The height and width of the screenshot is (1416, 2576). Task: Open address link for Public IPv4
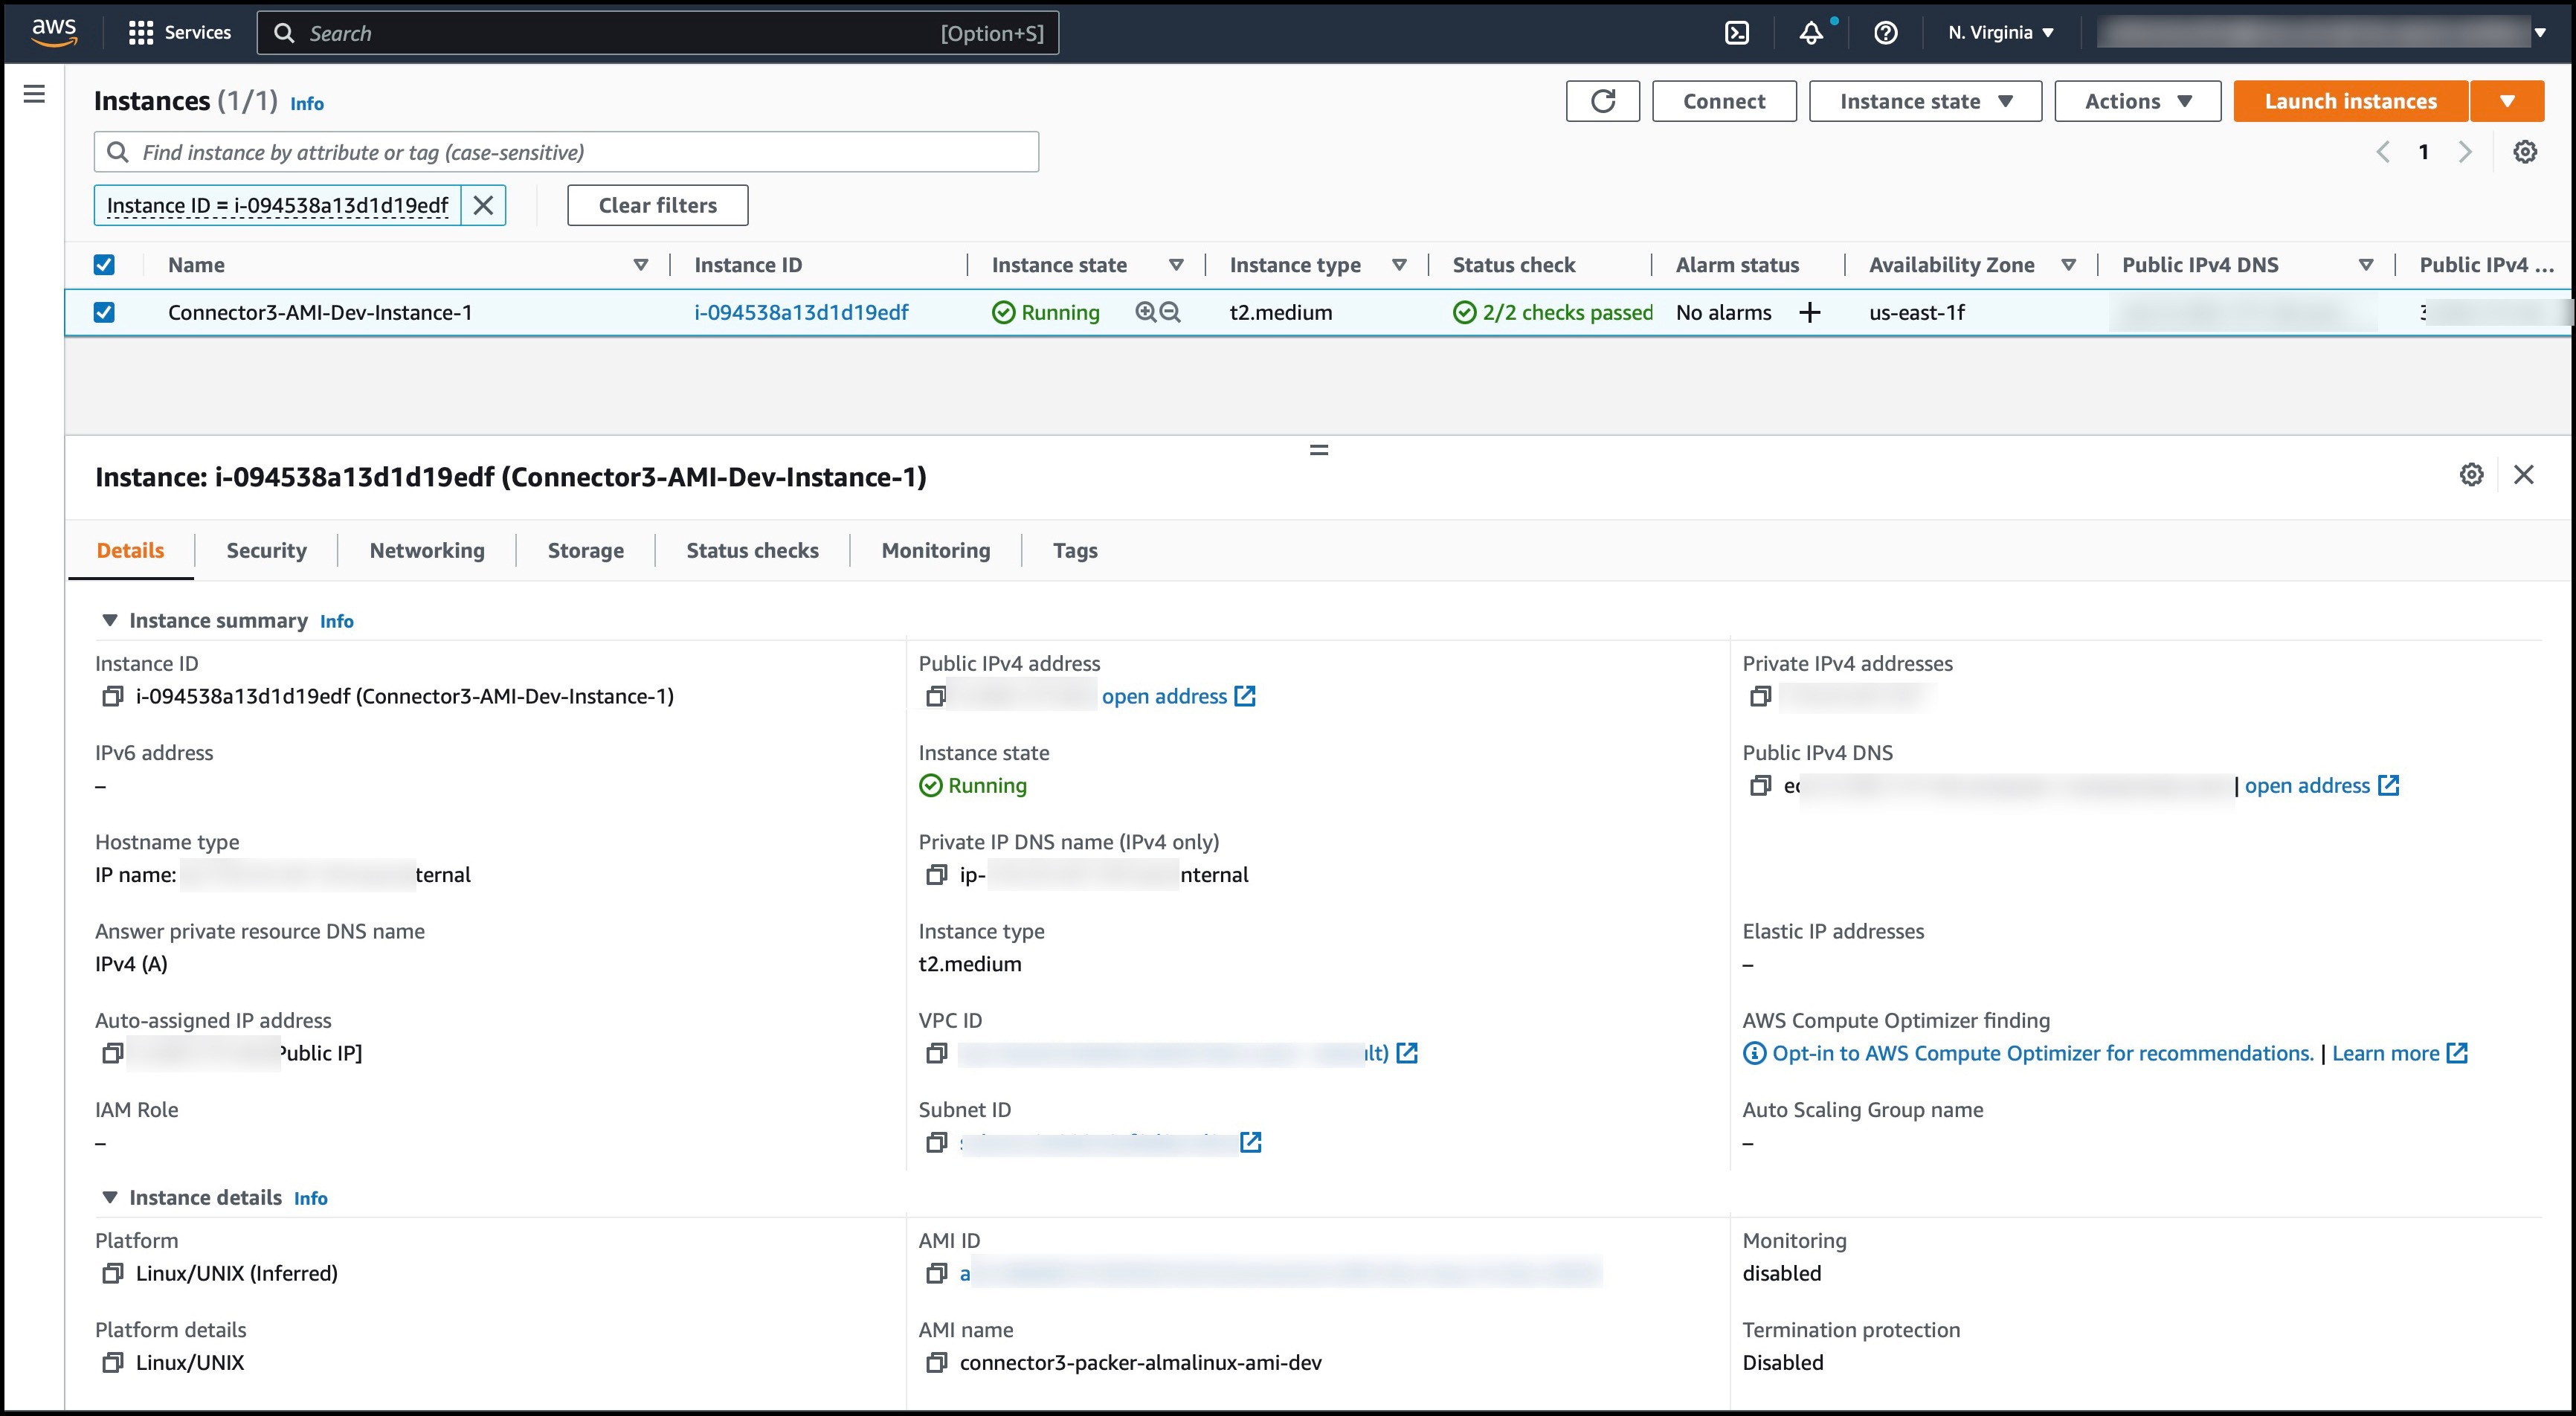[1166, 695]
